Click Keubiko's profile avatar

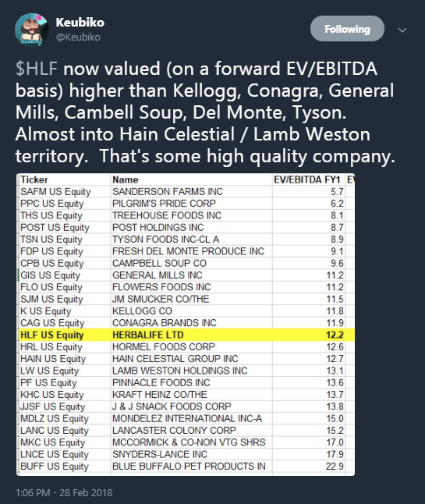click(x=31, y=30)
